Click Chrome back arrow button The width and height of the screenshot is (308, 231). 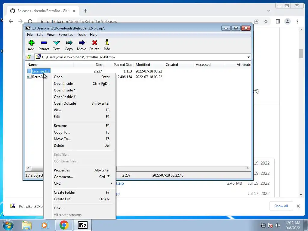click(x=11, y=21)
